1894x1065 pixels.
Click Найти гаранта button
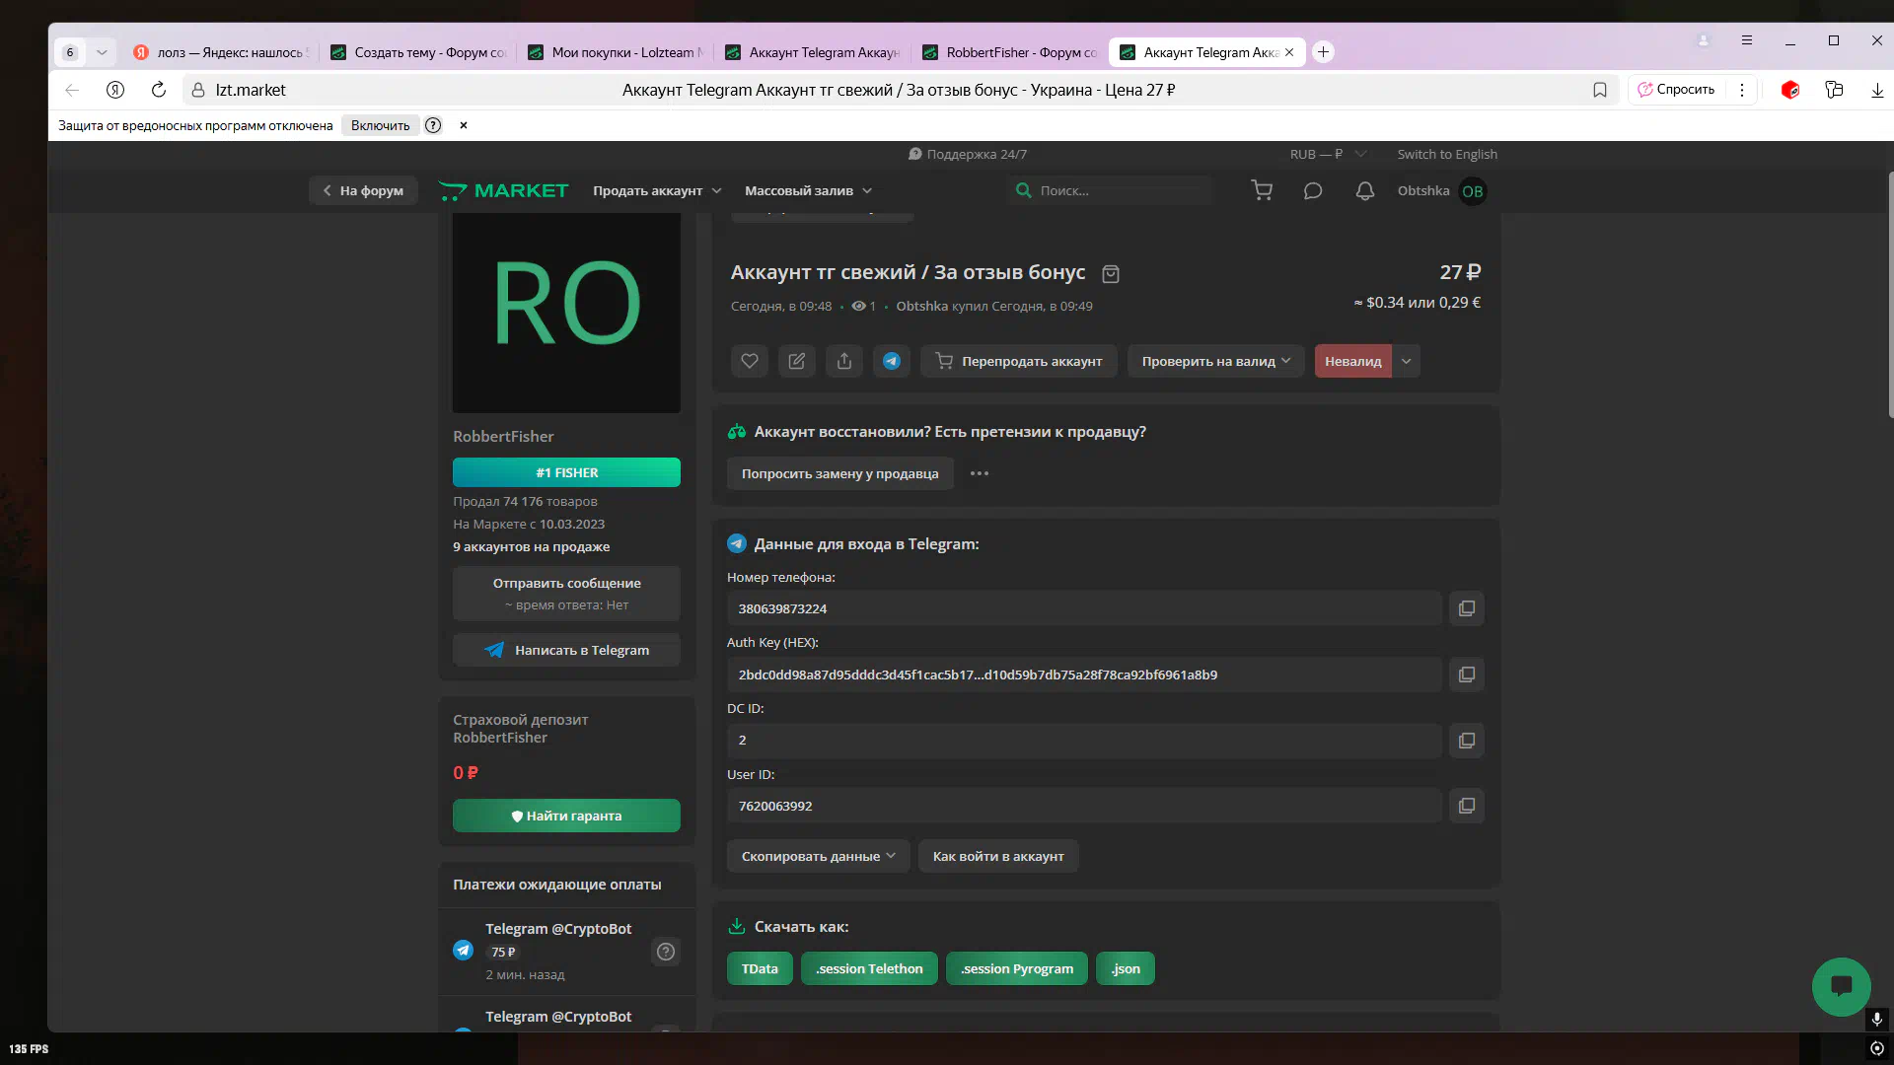tap(566, 816)
